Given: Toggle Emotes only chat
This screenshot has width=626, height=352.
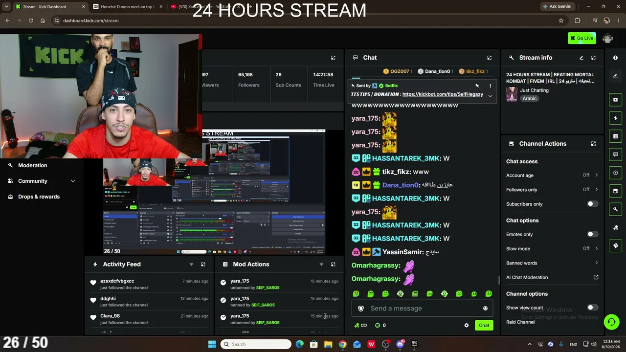Looking at the screenshot, I should (x=592, y=234).
